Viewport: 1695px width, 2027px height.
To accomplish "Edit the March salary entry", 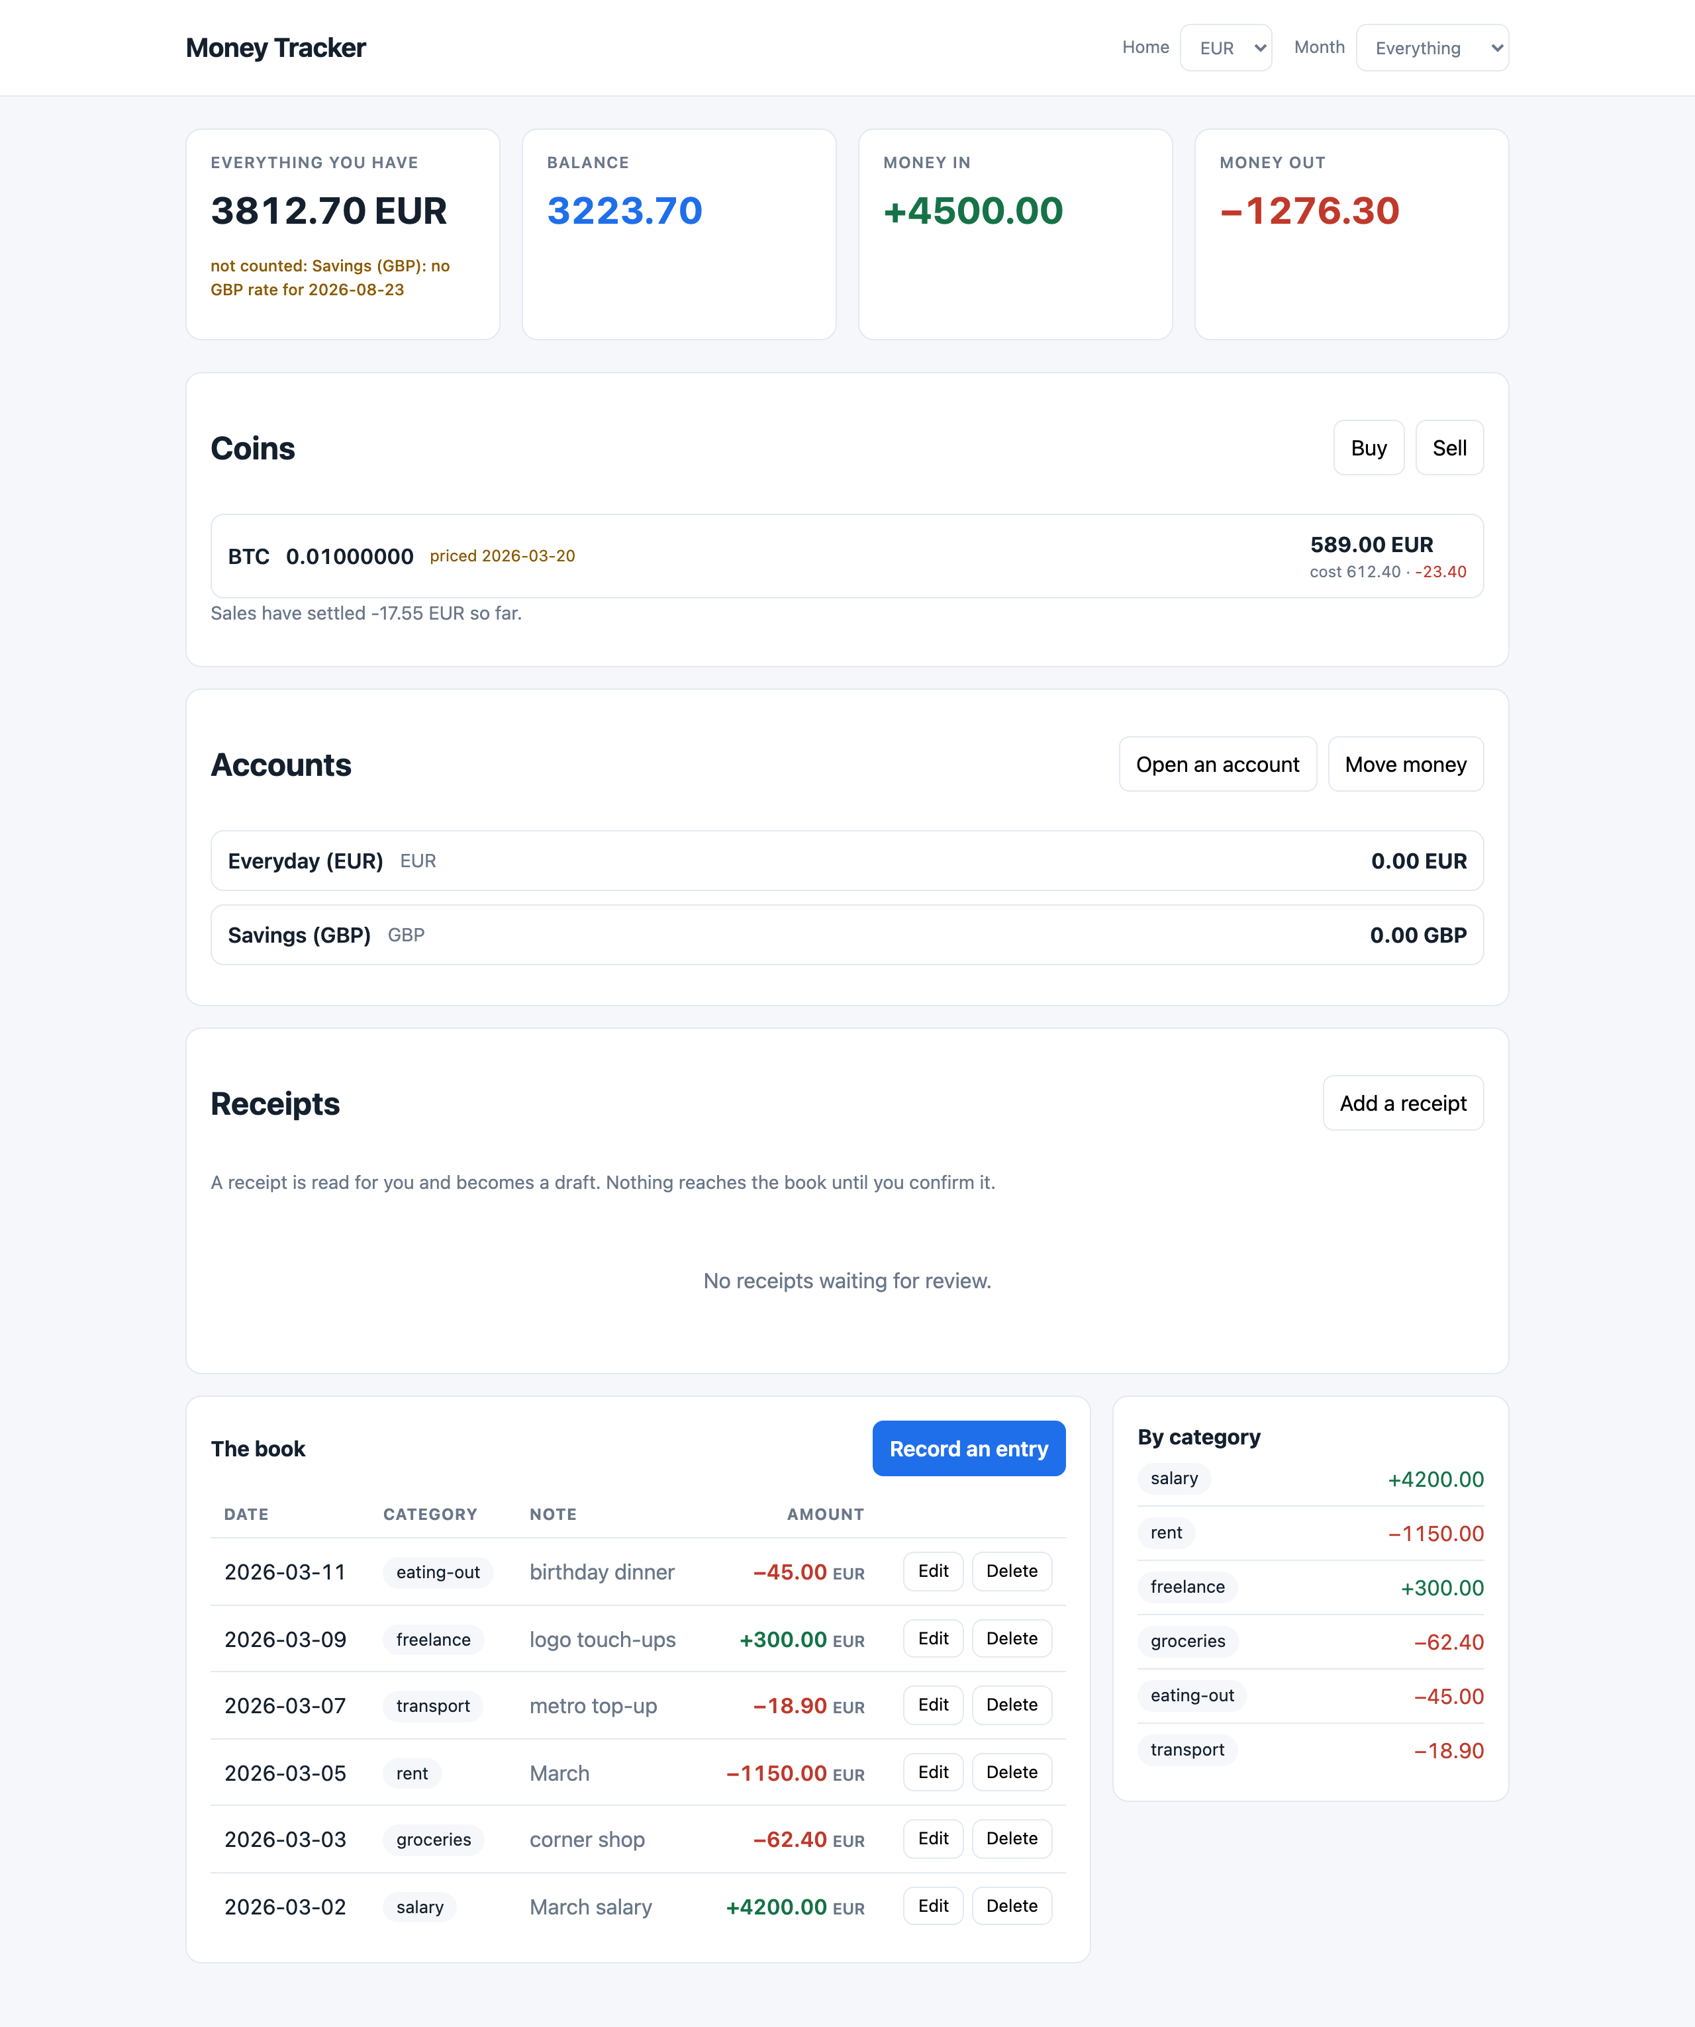I will [x=932, y=1907].
